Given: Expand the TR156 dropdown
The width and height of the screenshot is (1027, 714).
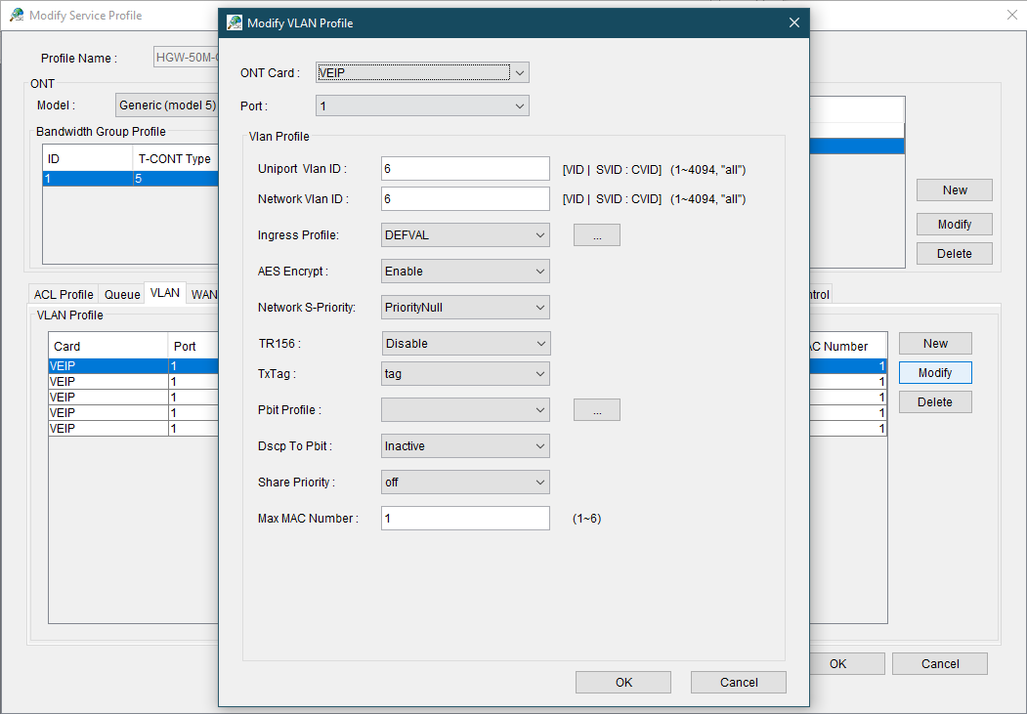Looking at the screenshot, I should pos(465,343).
